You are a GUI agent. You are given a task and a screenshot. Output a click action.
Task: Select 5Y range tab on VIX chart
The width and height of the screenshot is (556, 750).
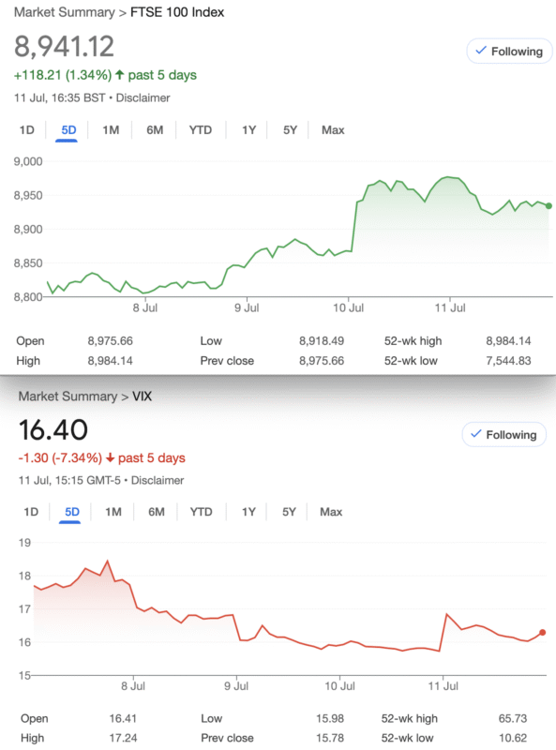289,512
